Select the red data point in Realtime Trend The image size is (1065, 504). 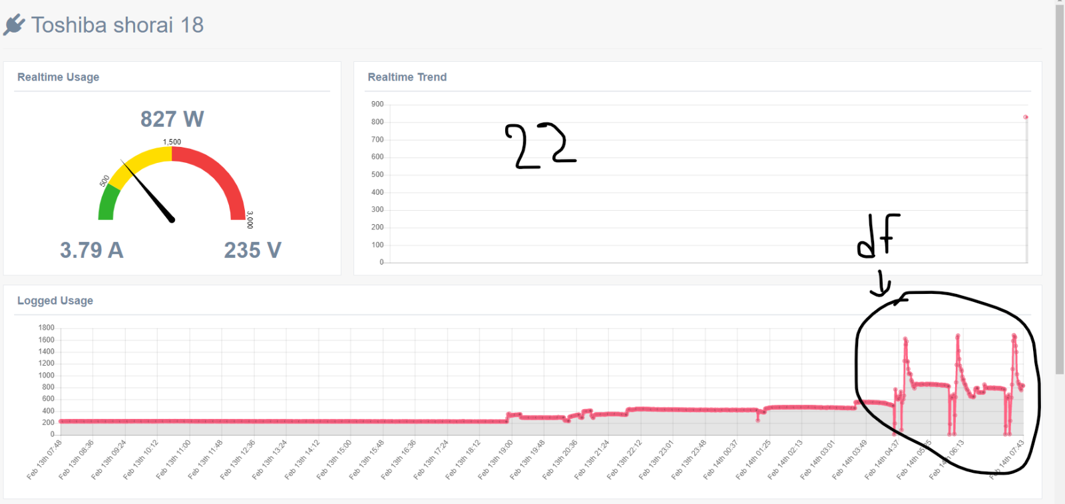pyautogui.click(x=1026, y=117)
